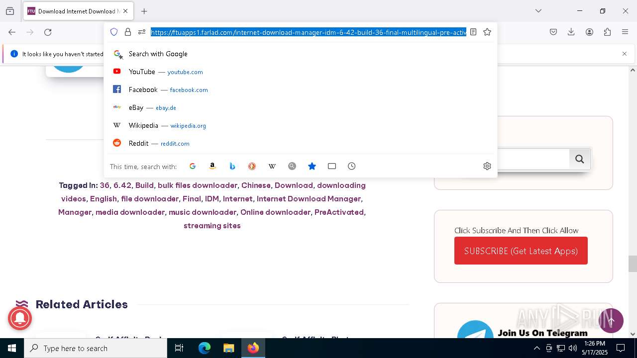Click the taskbar search box
The image size is (637, 358).
click(x=96, y=348)
